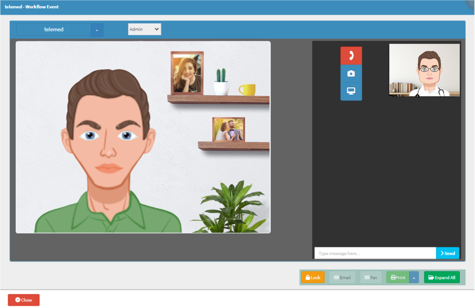The image size is (475, 308).
Task: Click the green Print button
Action: point(398,278)
